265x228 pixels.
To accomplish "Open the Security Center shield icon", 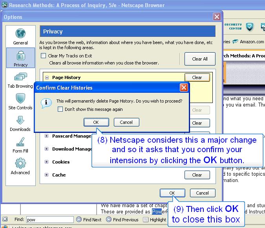I will (250, 27).
